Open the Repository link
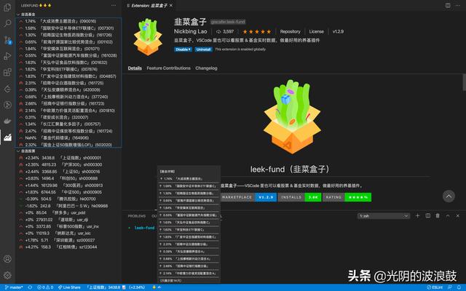This screenshot has width=466, height=291. 290,31
